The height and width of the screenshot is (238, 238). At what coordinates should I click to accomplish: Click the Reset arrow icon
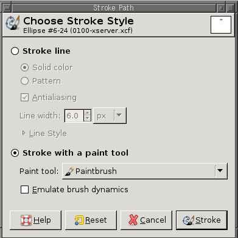[79, 220]
